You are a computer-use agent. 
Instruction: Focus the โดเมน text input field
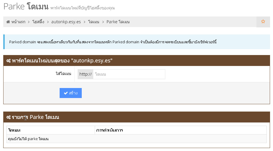(x=129, y=74)
